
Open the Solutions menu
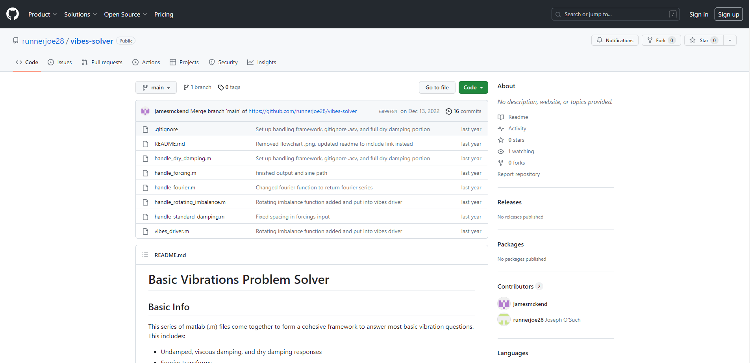tap(81, 14)
